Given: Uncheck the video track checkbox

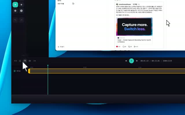Looking at the screenshot, I should pos(14,71).
